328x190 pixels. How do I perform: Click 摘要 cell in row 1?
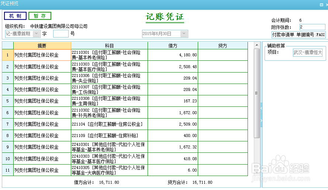tap(42, 55)
